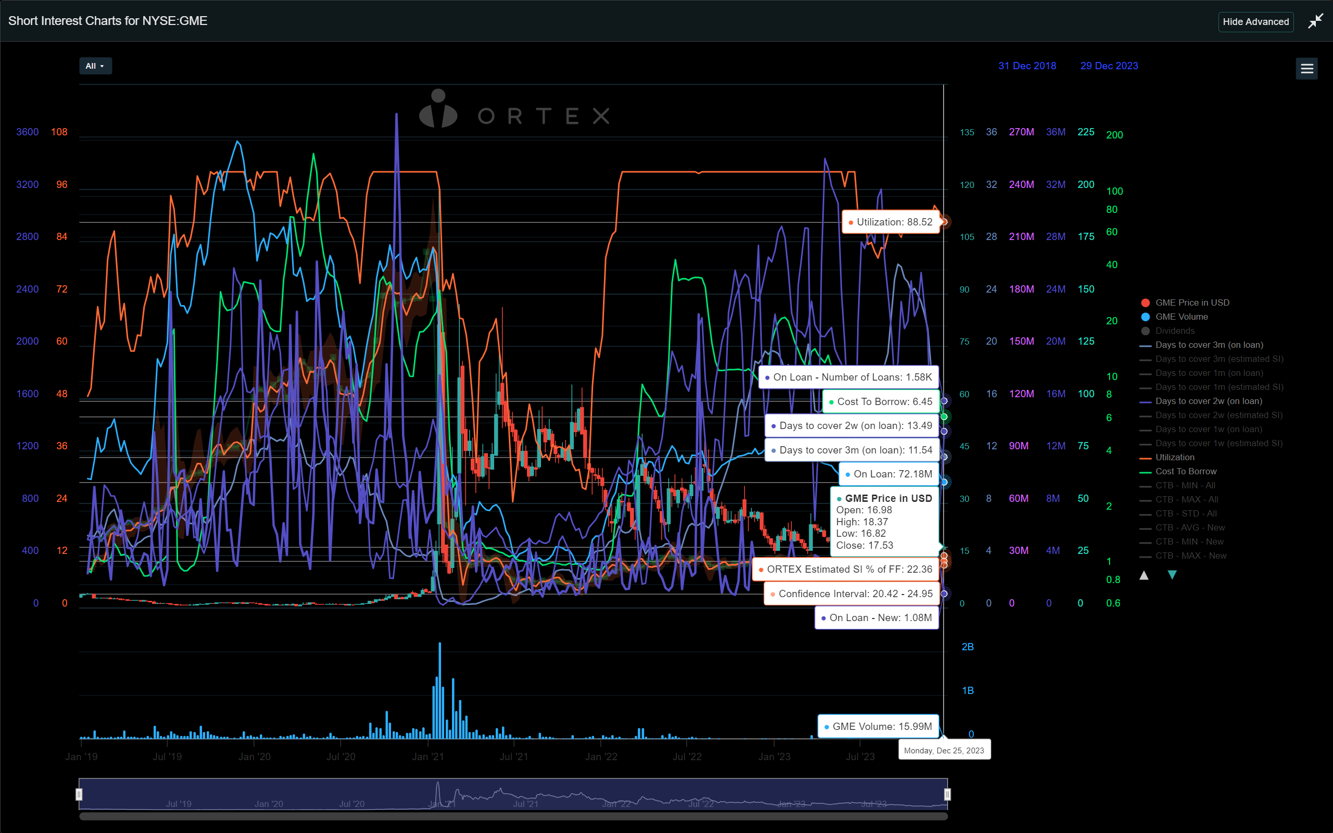Click the On Loan - New: 1.08M label
Screen dimensions: 1333x833
point(877,617)
